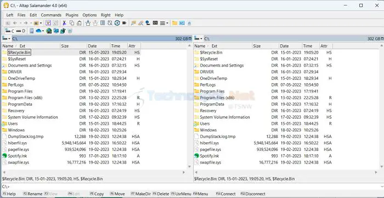Select Windows folder in left panel
This screenshot has width=384, height=198.
[x=16, y=130]
